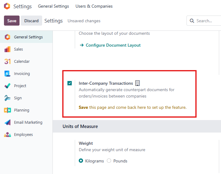This screenshot has height=174, width=221.
Task: Save the settings changes
Action: [x=12, y=21]
